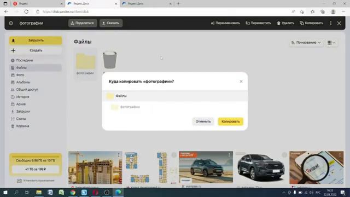350x197 pixels.
Task: Open the green SUV advertisement card
Action: point(206,167)
